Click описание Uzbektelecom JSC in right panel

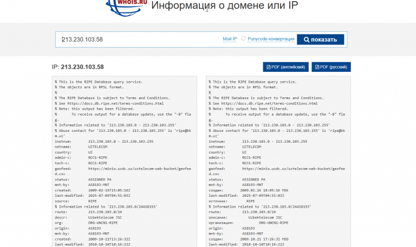265,217
